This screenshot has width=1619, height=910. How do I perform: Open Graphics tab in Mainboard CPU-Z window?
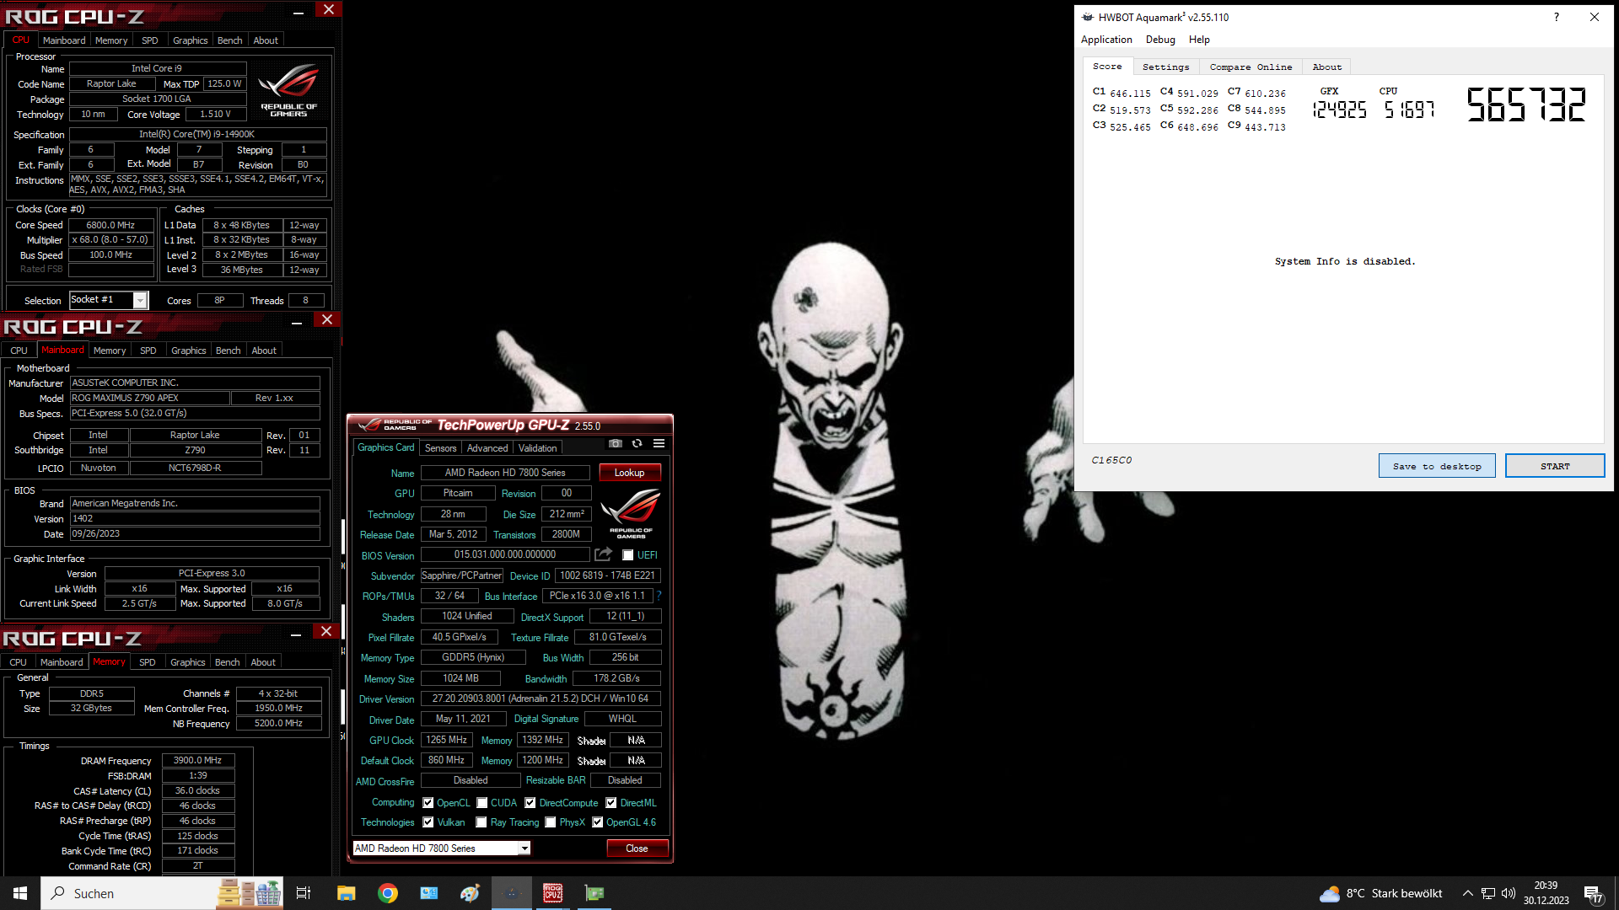coord(188,351)
